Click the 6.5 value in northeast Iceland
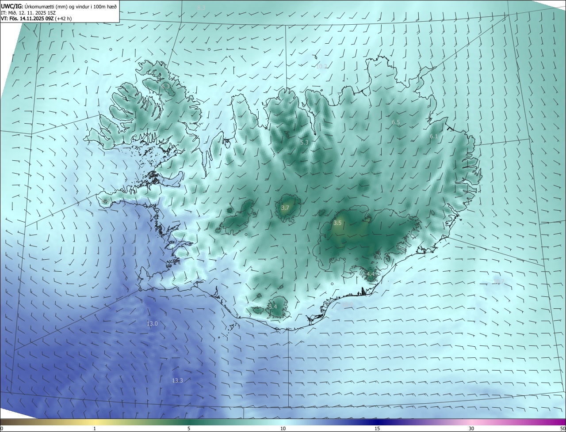Image resolution: width=566 pixels, height=432 pixels. 396,122
